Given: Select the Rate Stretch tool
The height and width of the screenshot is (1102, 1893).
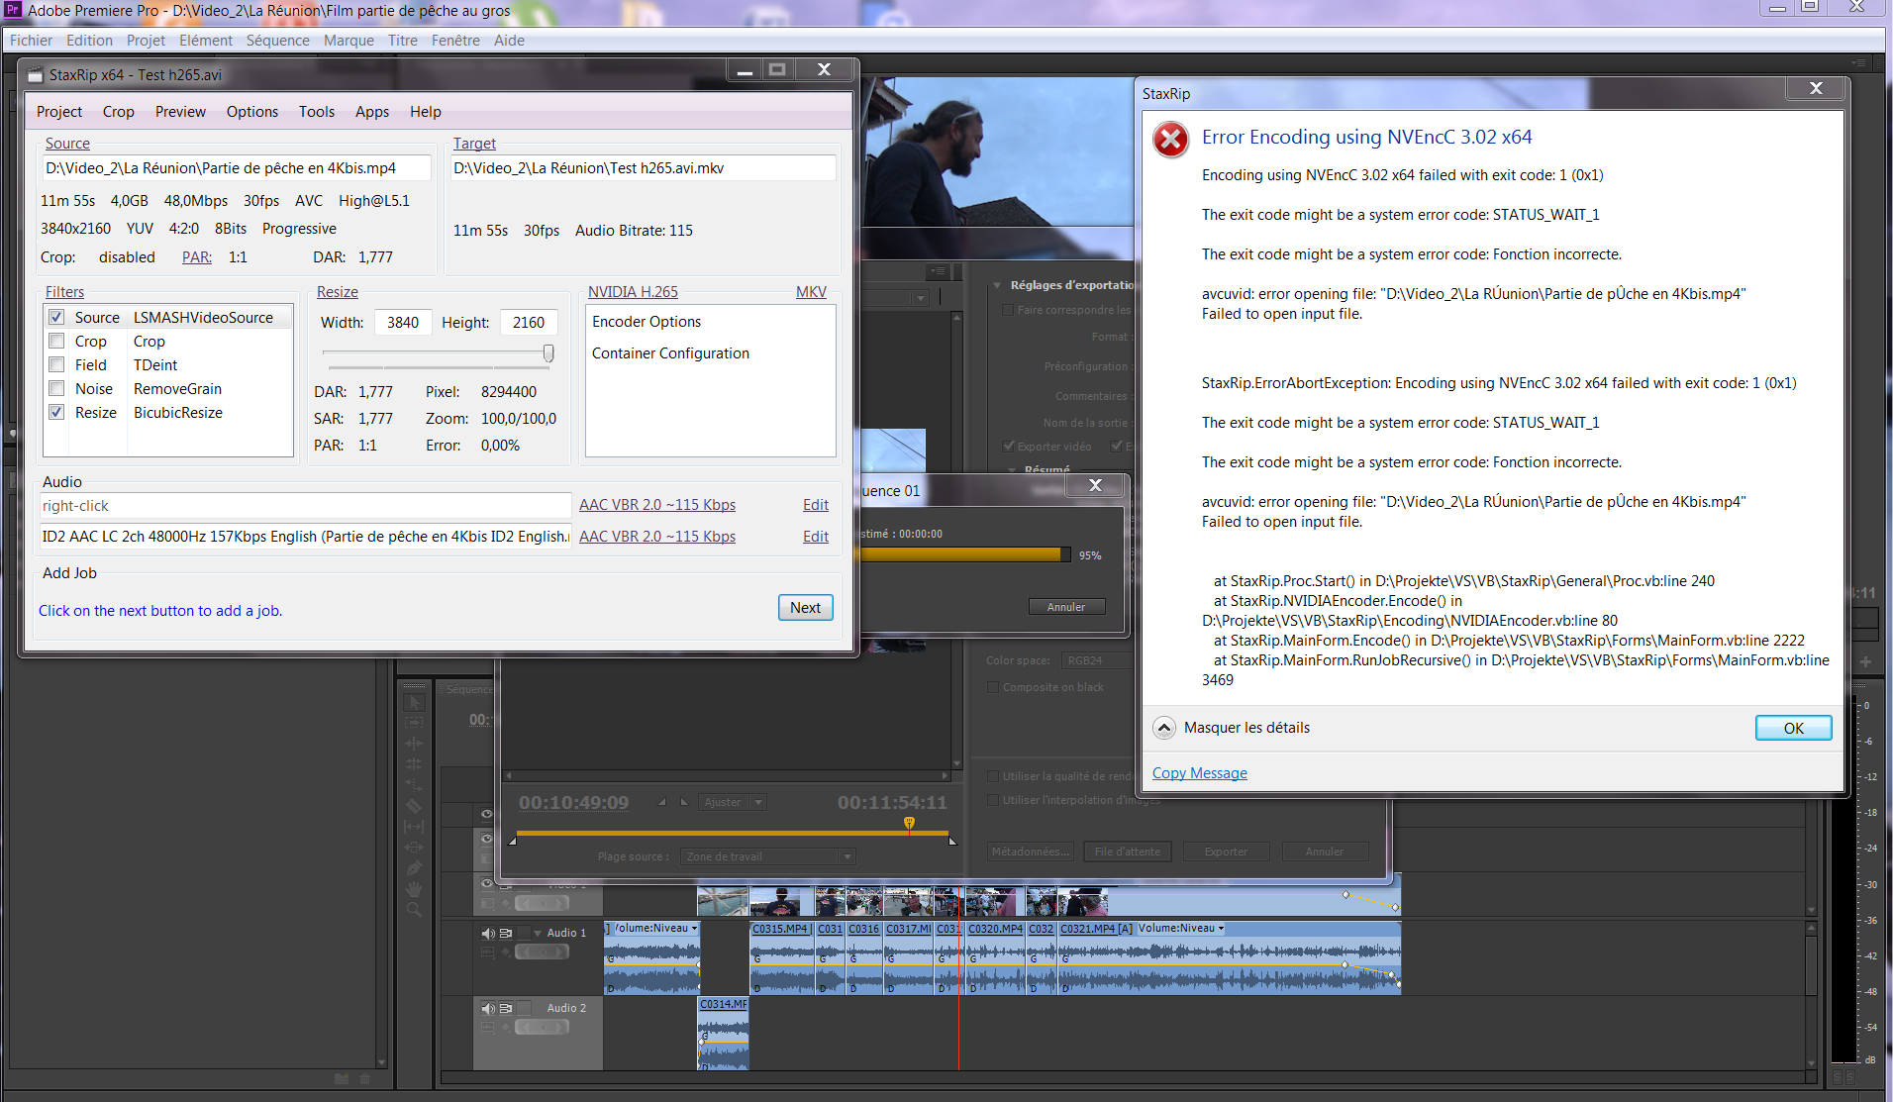Looking at the screenshot, I should pyautogui.click(x=414, y=785).
